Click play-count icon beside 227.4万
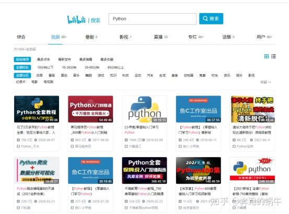This screenshot has height=214, width=289. pyautogui.click(x=72, y=201)
